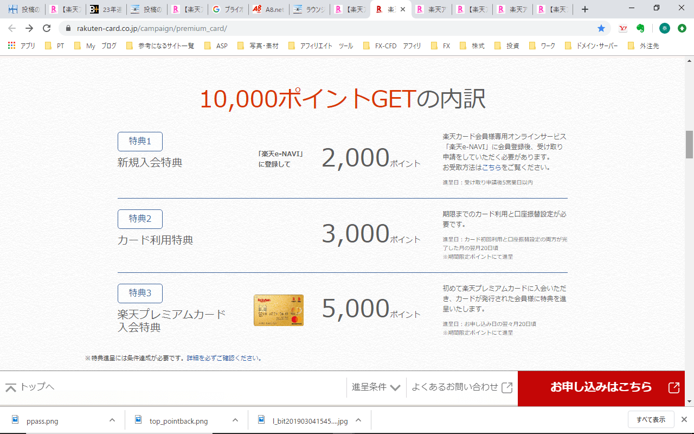The height and width of the screenshot is (434, 694).
Task: Open options chevron for top_pointback.png
Action: click(x=235, y=420)
